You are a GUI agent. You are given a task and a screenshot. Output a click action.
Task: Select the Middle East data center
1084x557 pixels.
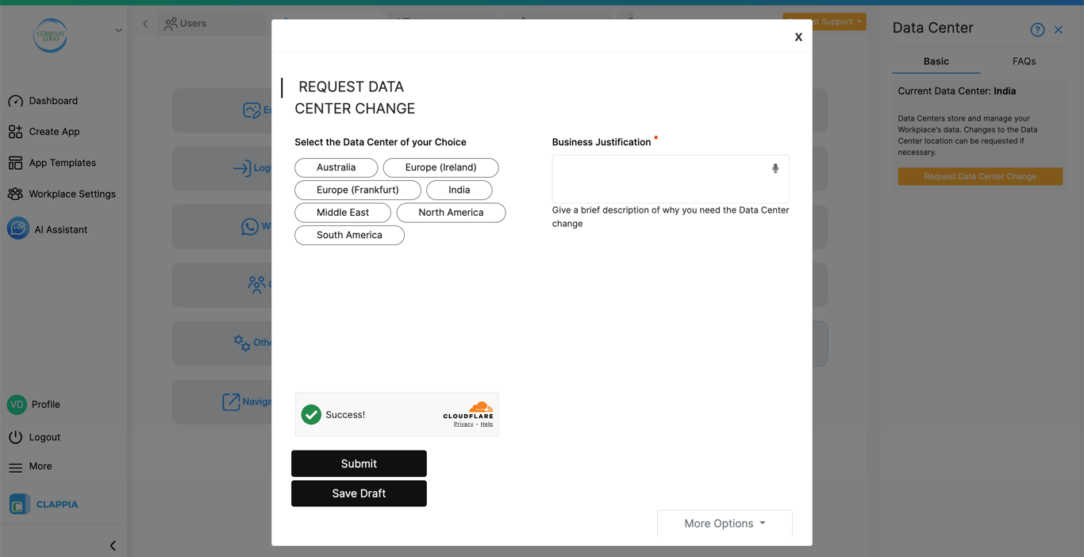(343, 213)
